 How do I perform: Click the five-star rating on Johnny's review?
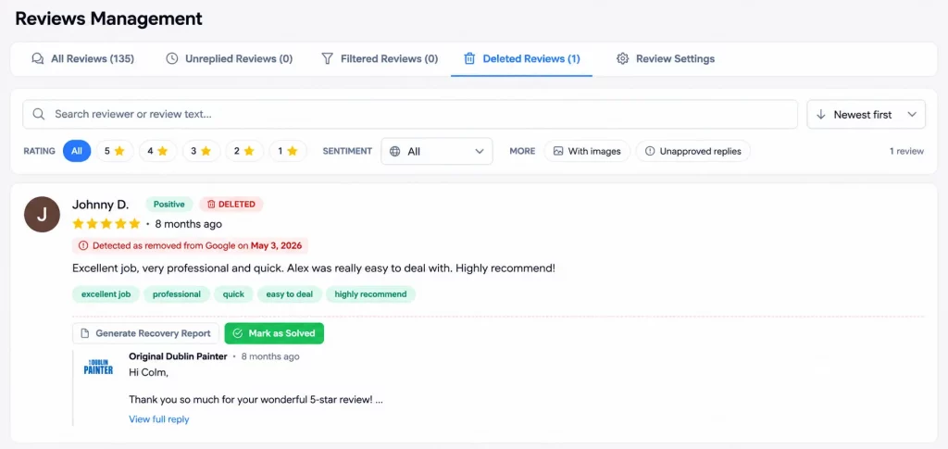point(106,224)
